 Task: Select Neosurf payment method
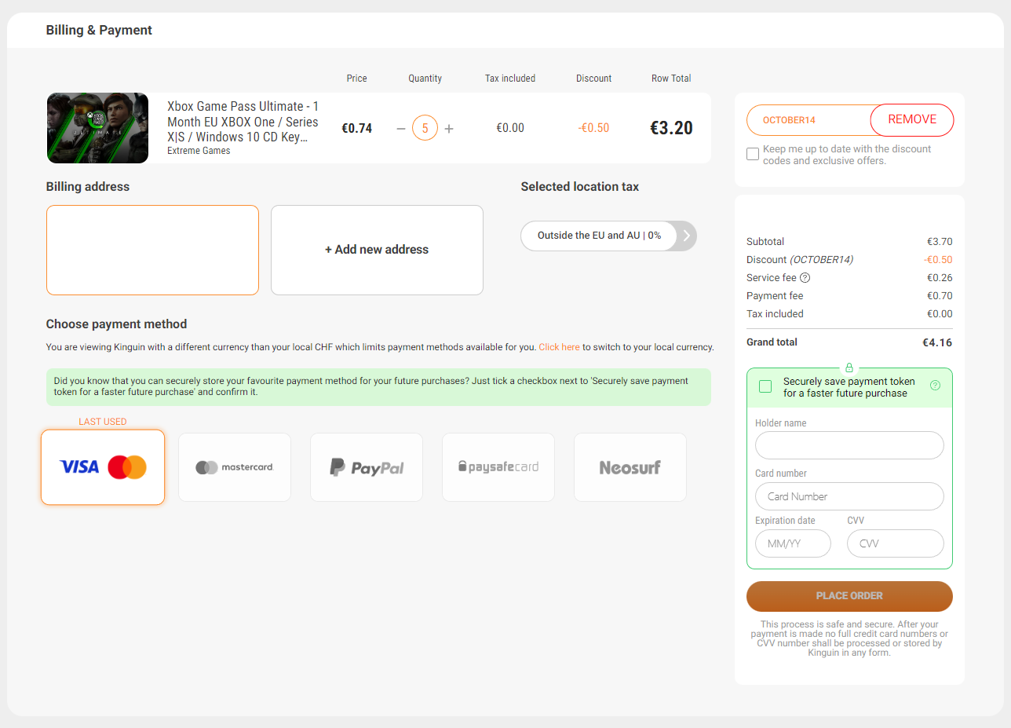tap(630, 467)
